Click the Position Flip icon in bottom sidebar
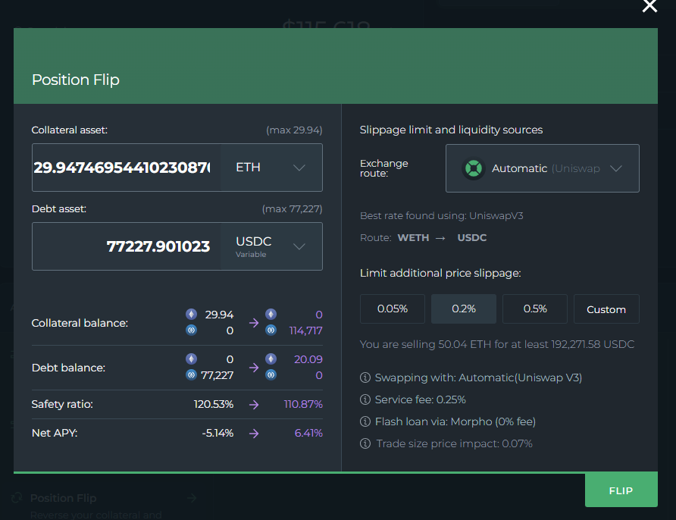This screenshot has width=676, height=520. pyautogui.click(x=17, y=498)
